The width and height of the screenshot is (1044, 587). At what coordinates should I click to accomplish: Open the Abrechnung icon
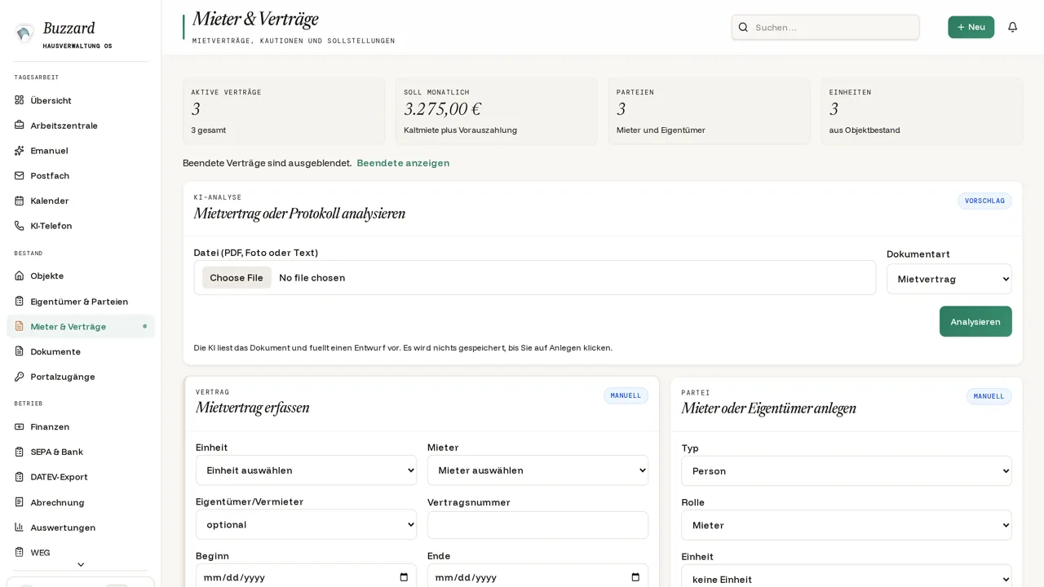(19, 502)
